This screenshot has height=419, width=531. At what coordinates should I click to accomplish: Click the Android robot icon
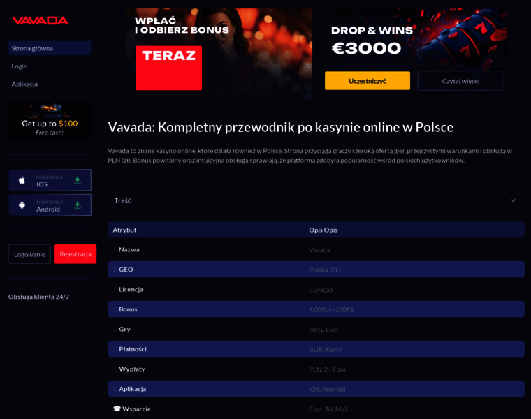(22, 205)
